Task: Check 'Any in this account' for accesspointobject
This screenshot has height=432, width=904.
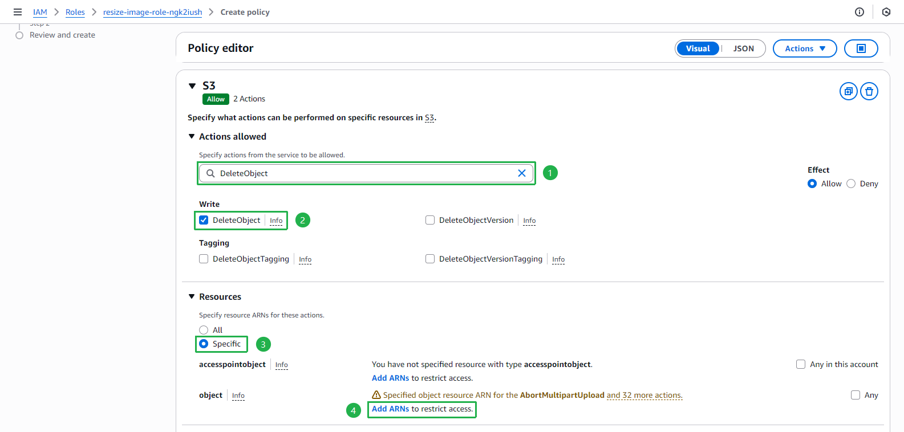Action: [x=801, y=364]
